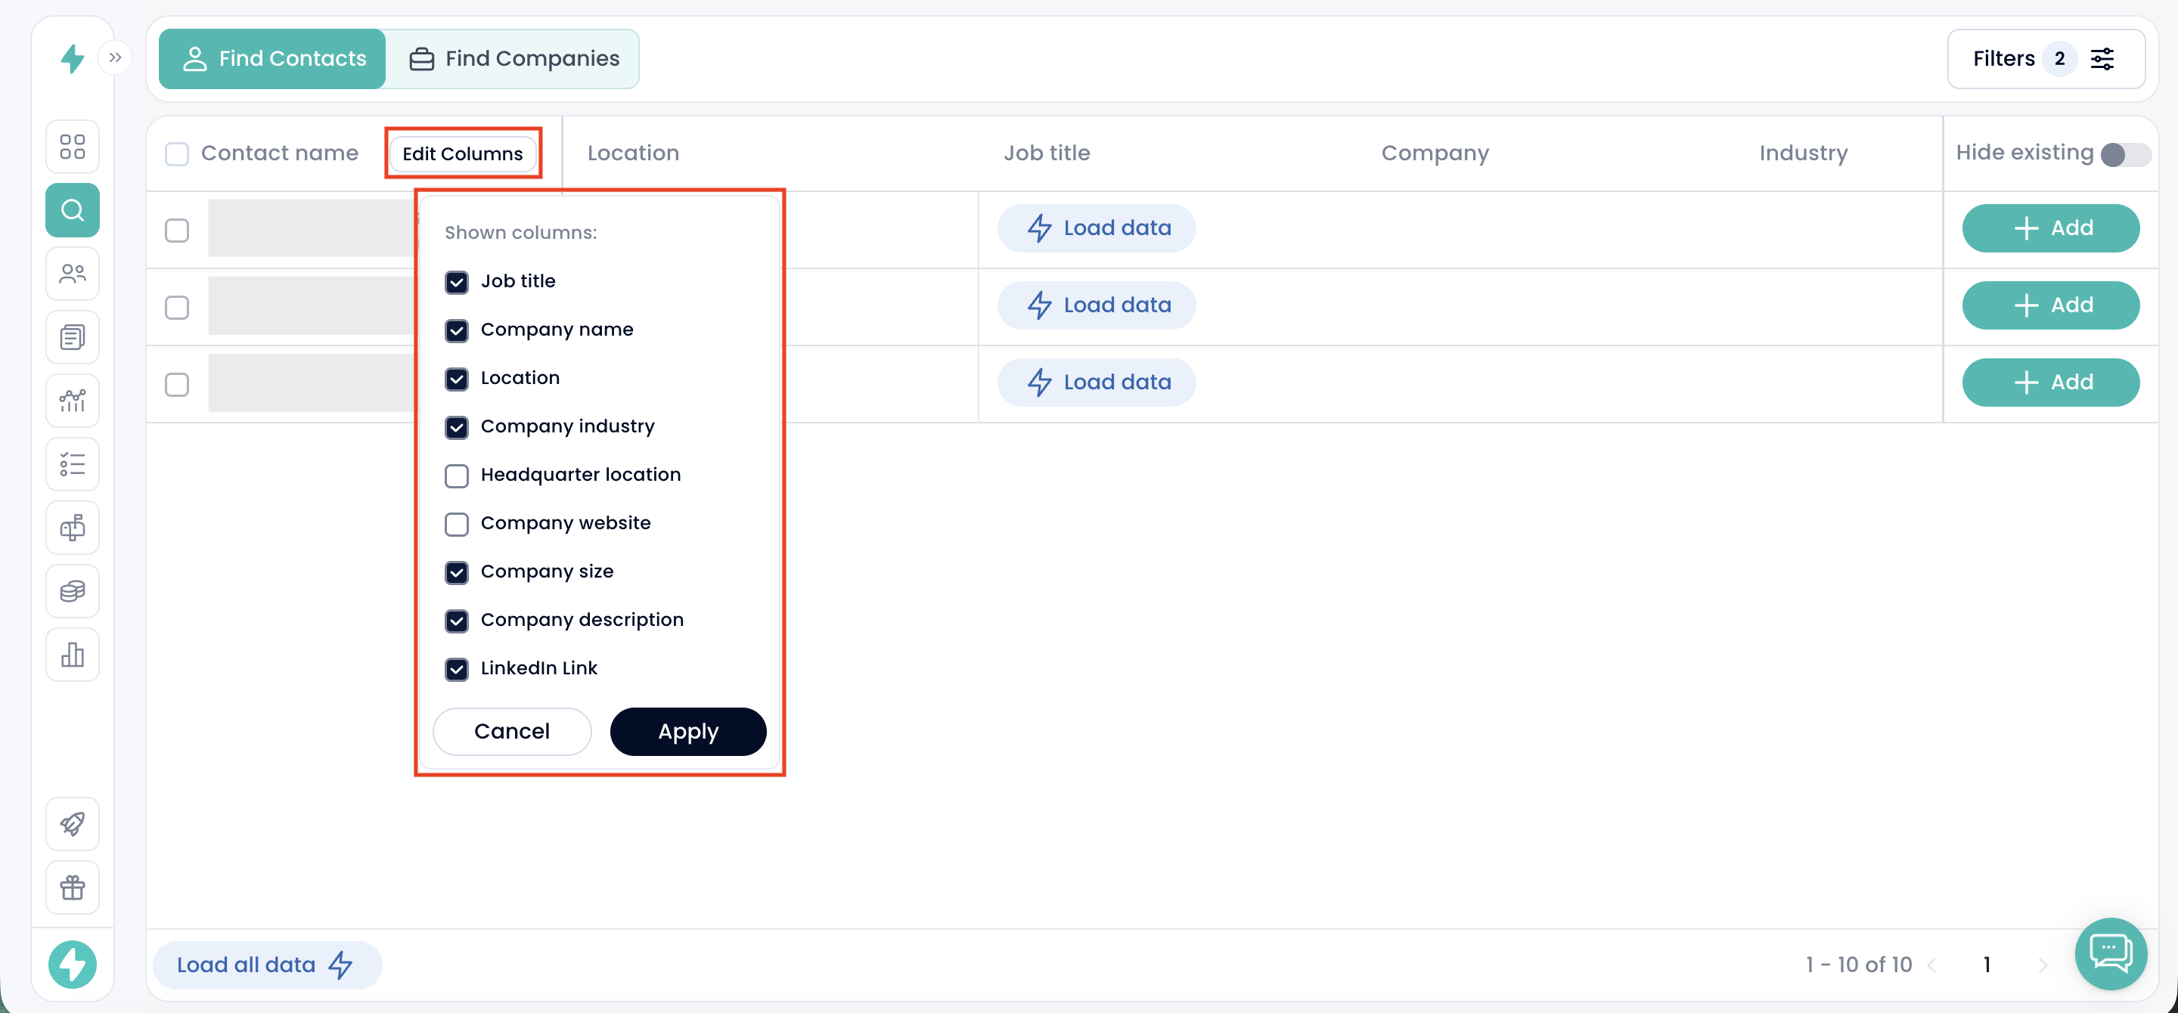Uncheck the LinkedIn Link checkbox
Viewport: 2178px width, 1013px height.
coord(457,669)
